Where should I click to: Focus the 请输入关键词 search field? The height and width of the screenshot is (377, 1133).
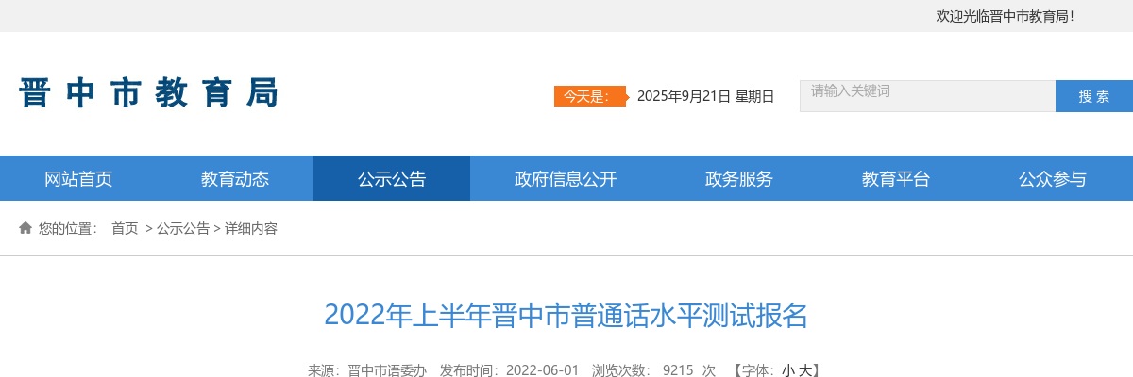[926, 95]
